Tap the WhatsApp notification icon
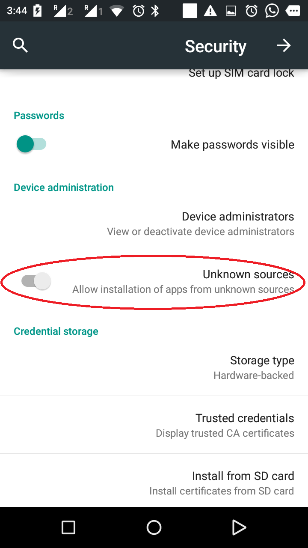This screenshot has height=548, width=308. tap(272, 11)
